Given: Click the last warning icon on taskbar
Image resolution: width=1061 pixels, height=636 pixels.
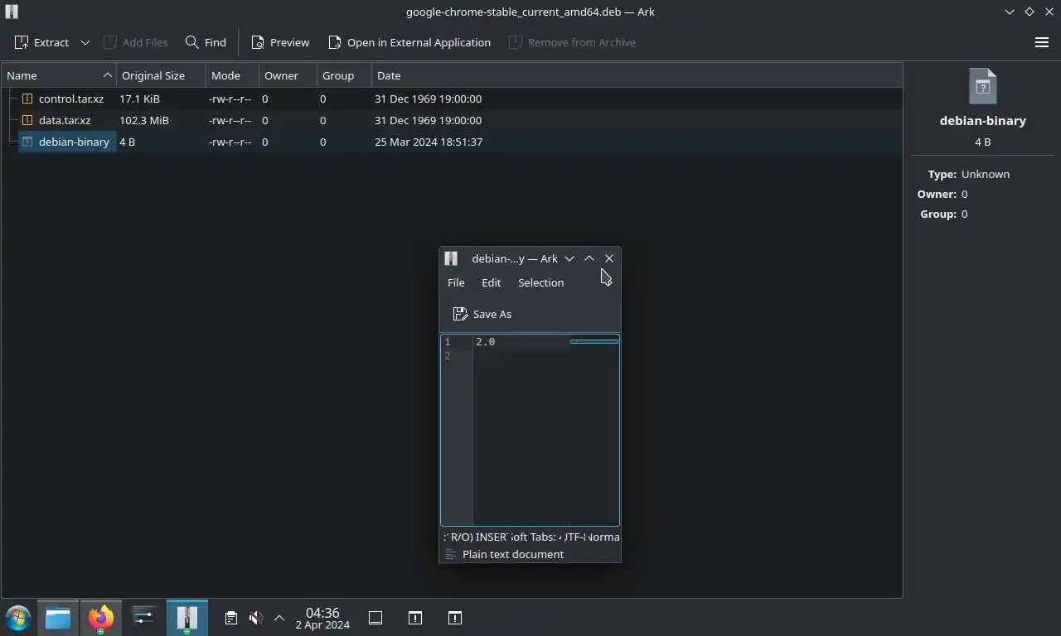Looking at the screenshot, I should coord(455,618).
